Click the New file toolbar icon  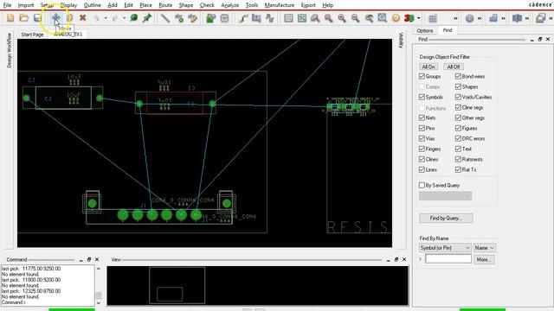coord(10,18)
